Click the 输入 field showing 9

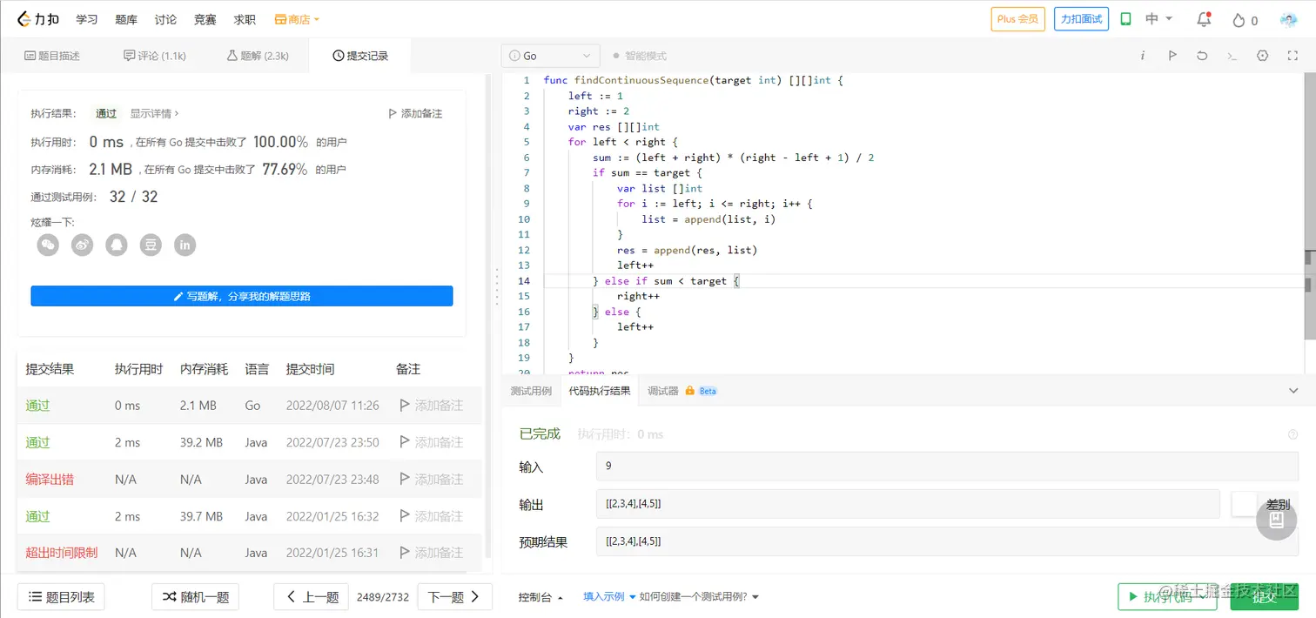(947, 467)
